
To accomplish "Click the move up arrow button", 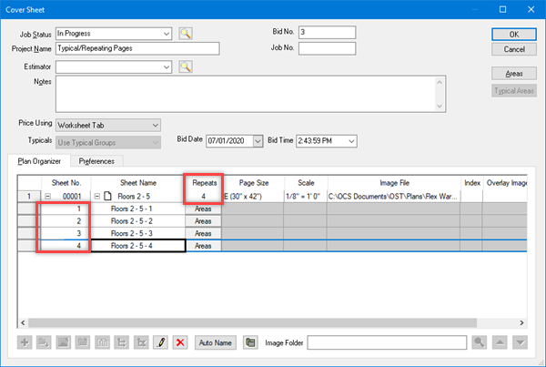I will tap(500, 342).
